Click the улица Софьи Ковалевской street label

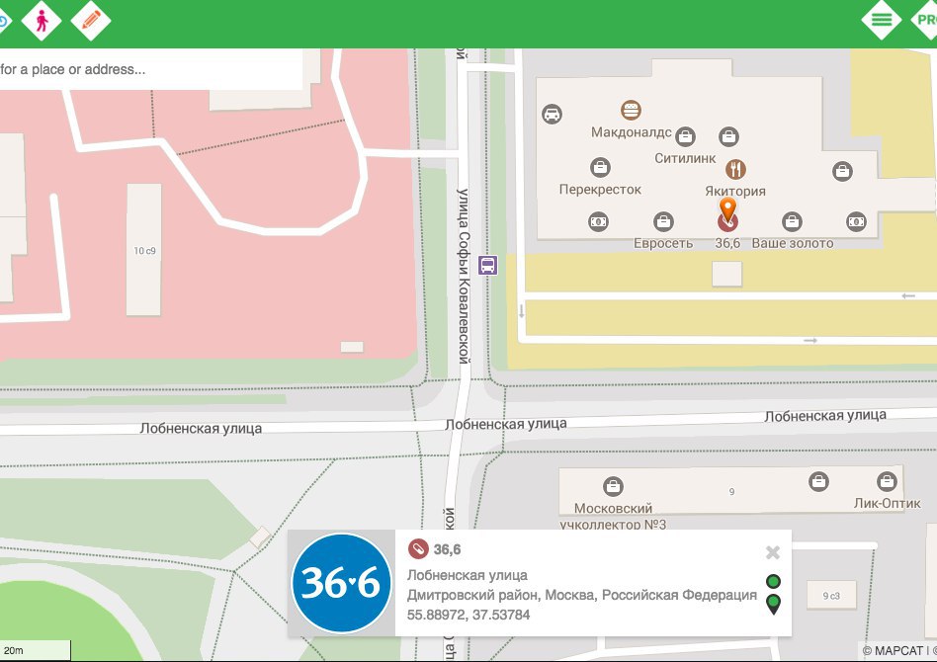coord(465,276)
